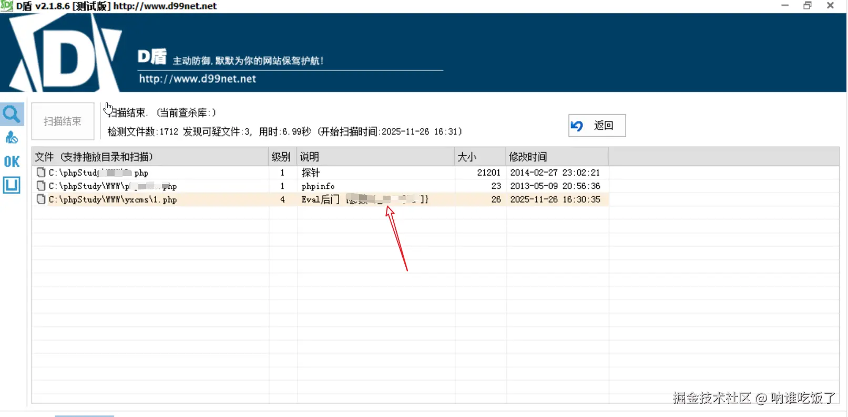Viewport: 848px width, 417px height.
Task: Click level value 4 in 1.php row
Action: [x=282, y=200]
